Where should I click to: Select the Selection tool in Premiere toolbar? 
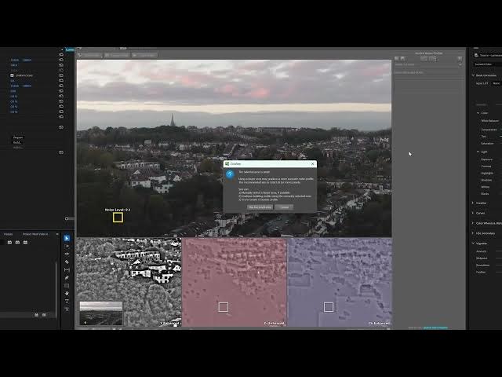(x=67, y=238)
